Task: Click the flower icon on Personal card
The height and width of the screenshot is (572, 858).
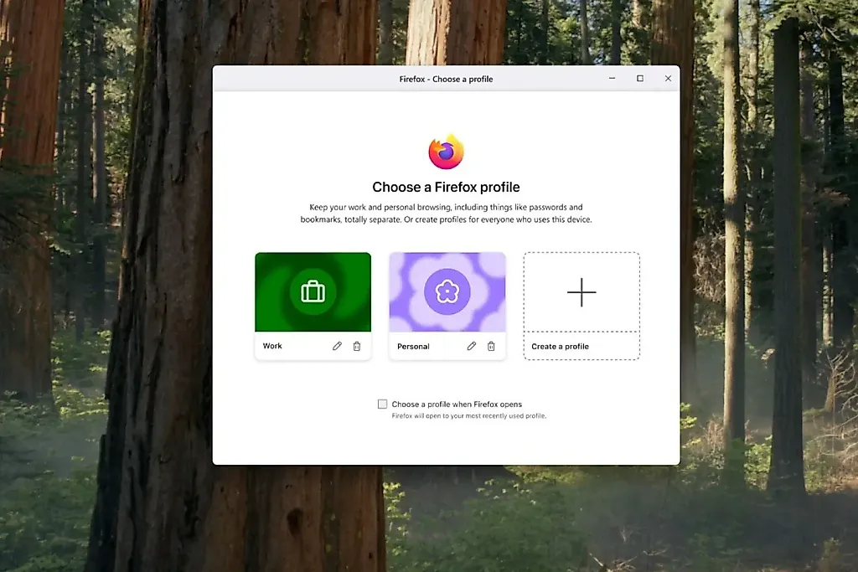Action: click(x=447, y=291)
